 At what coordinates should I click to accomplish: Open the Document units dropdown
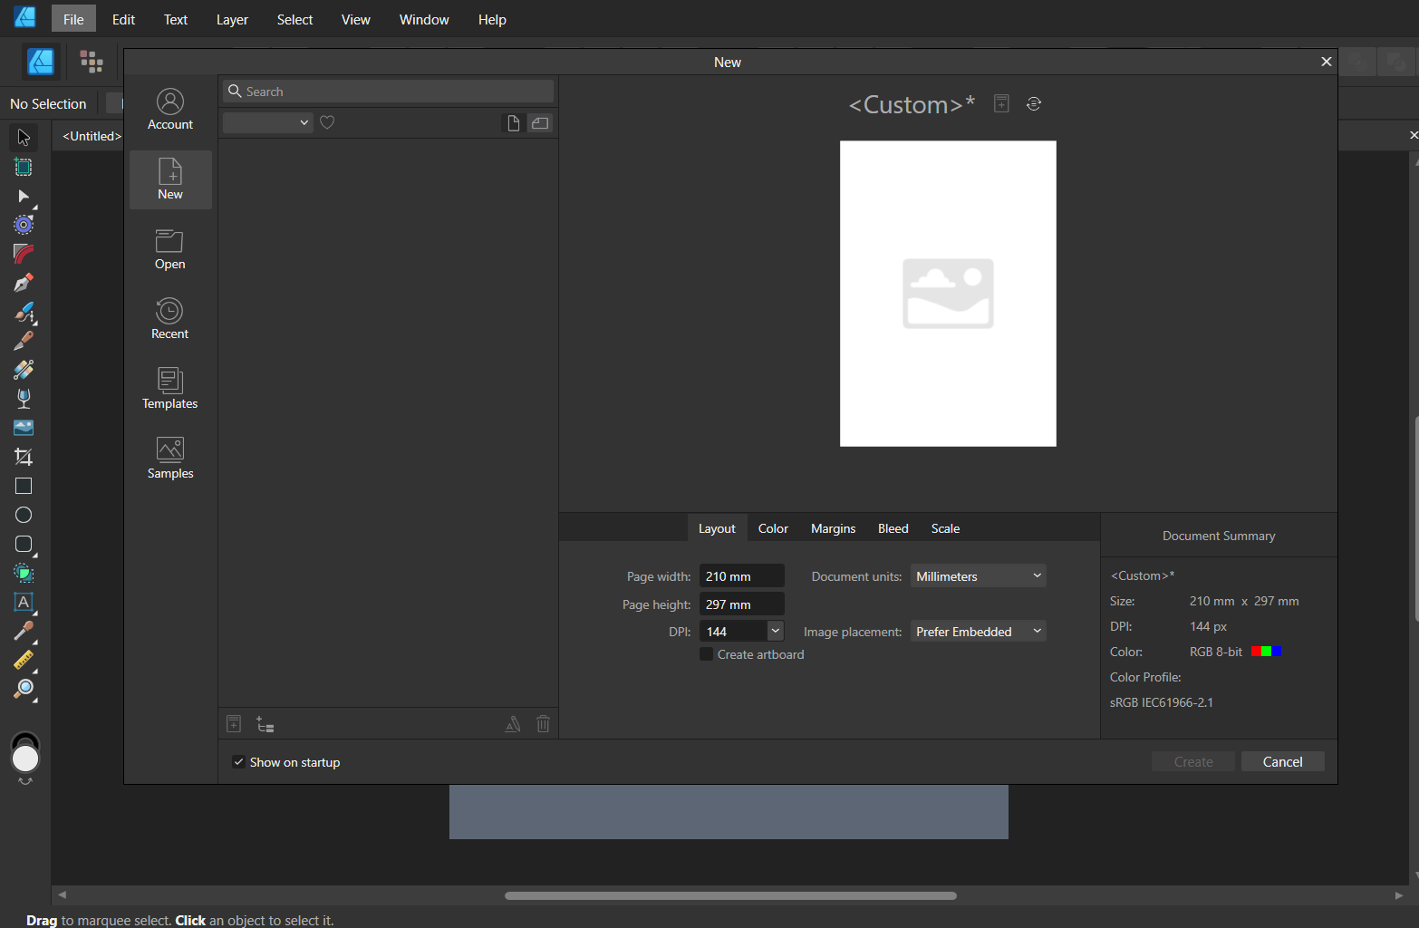tap(979, 576)
